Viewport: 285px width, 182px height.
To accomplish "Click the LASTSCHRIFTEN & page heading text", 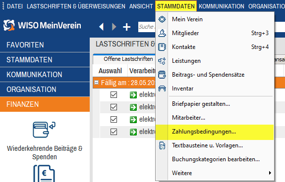I will coord(125,44).
